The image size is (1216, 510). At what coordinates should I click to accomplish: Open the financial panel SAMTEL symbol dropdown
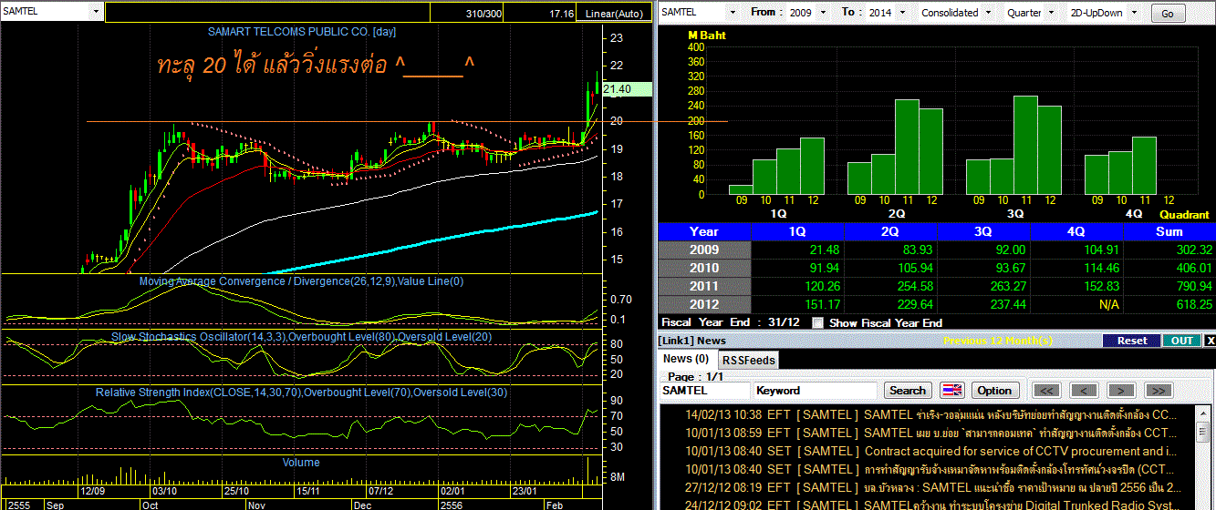pyautogui.click(x=732, y=13)
